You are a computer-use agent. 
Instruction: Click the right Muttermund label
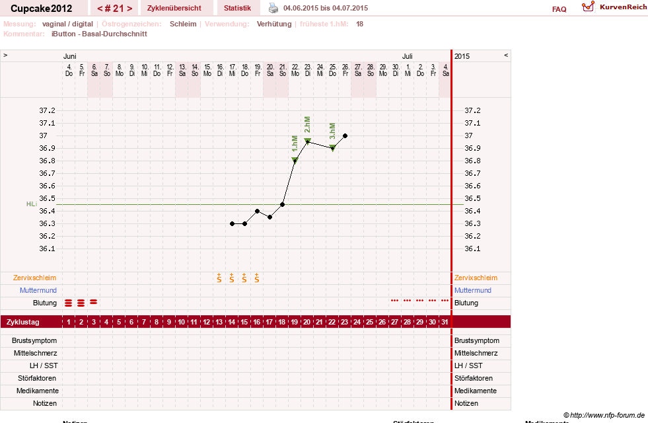click(473, 290)
